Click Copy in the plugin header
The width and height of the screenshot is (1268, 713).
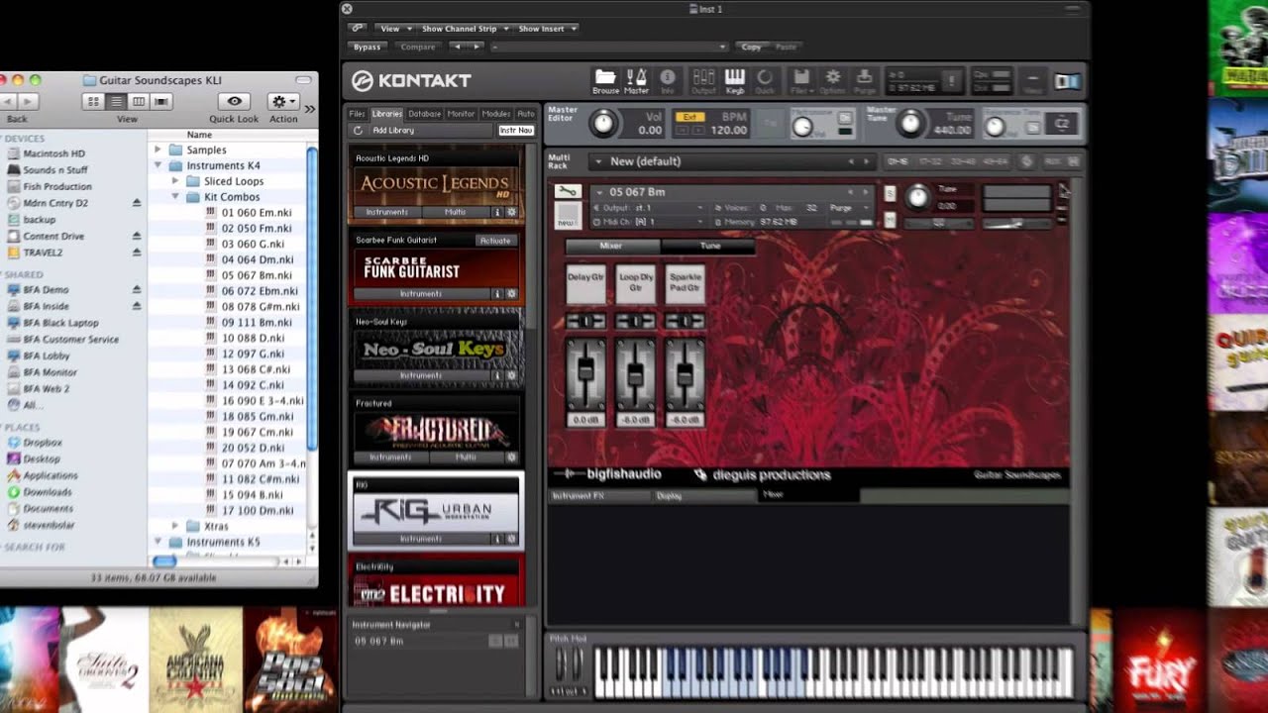752,47
